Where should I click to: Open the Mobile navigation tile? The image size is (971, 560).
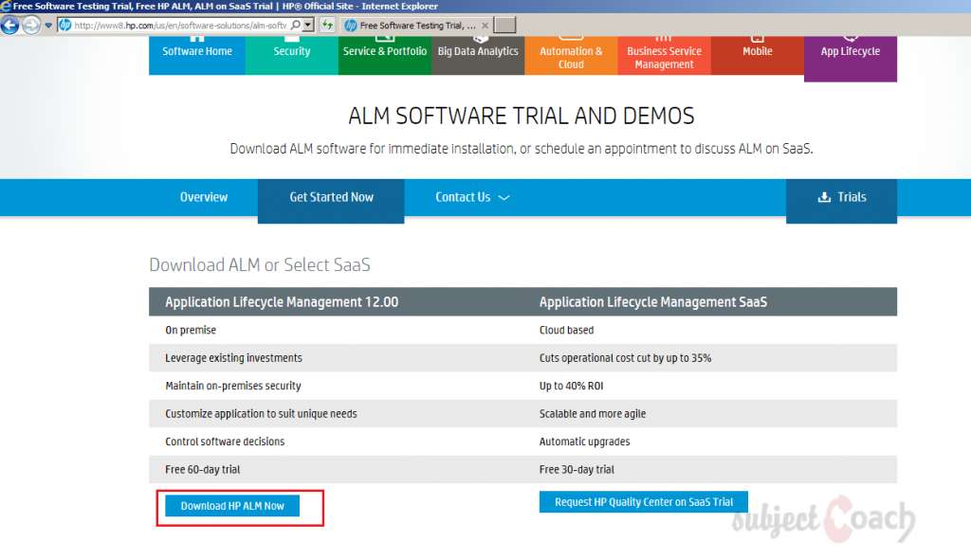coord(758,55)
